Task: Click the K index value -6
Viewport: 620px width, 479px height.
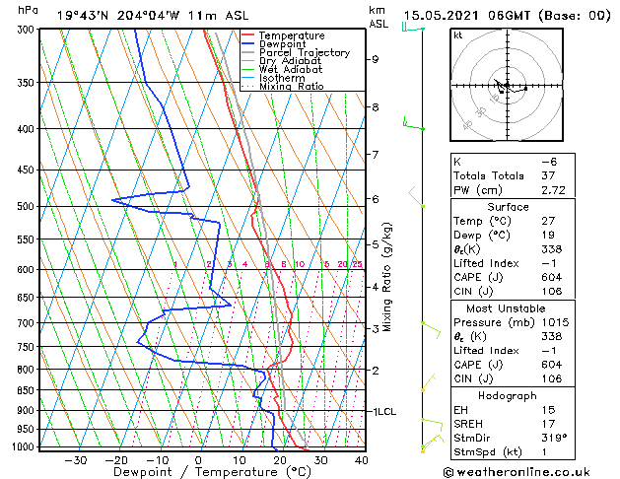Action: (549, 162)
